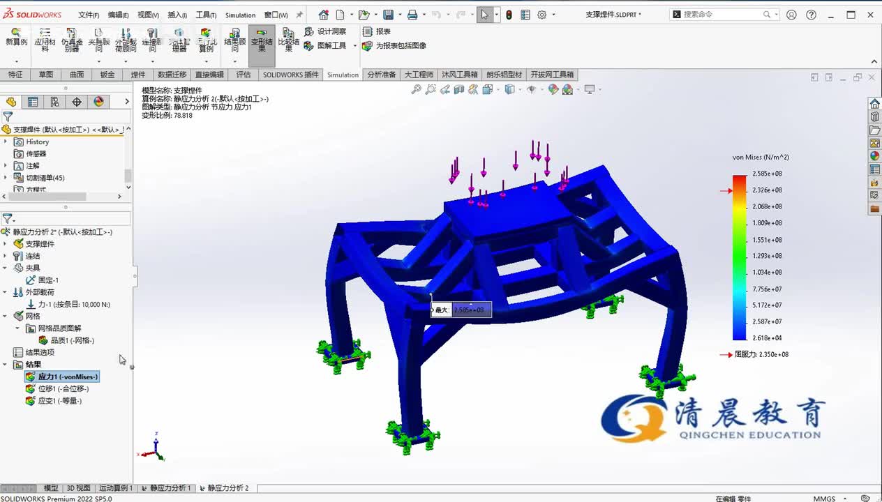Screen dimensions: 882x502
Task: Click 比较结果 (Compare Results) icon
Action: [288, 41]
